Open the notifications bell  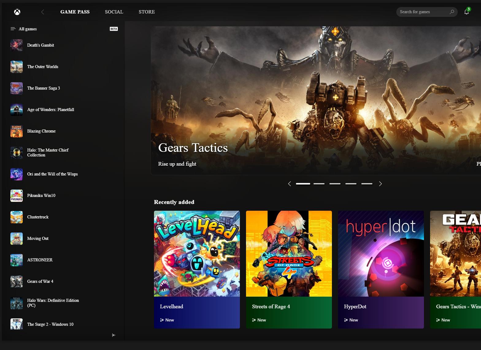pyautogui.click(x=467, y=12)
